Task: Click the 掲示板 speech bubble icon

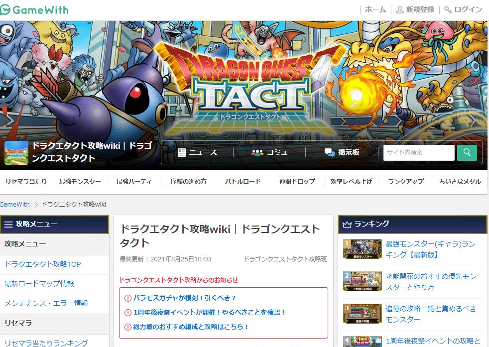Action: [329, 152]
